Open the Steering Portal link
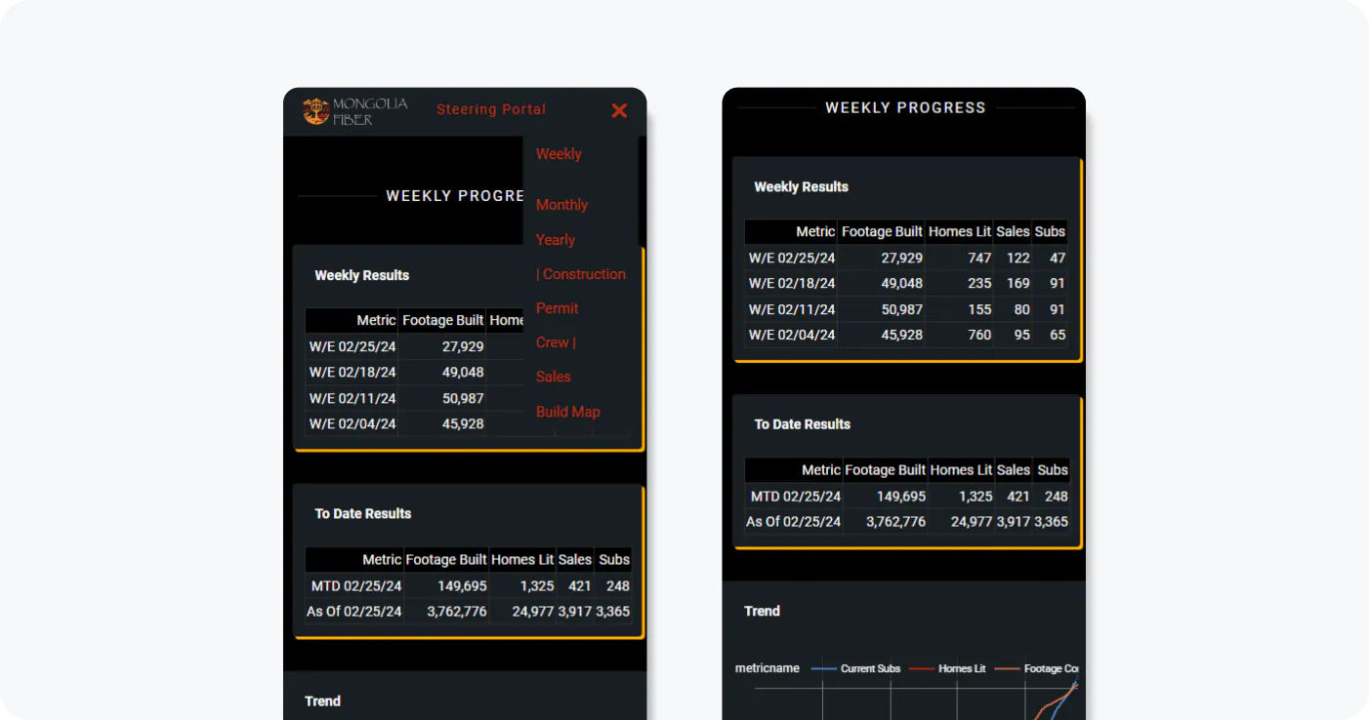This screenshot has width=1369, height=720. pos(491,109)
